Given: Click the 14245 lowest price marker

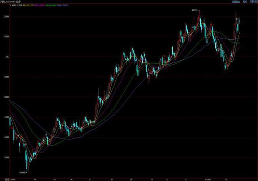Looking at the screenshot, I should pos(23,173).
